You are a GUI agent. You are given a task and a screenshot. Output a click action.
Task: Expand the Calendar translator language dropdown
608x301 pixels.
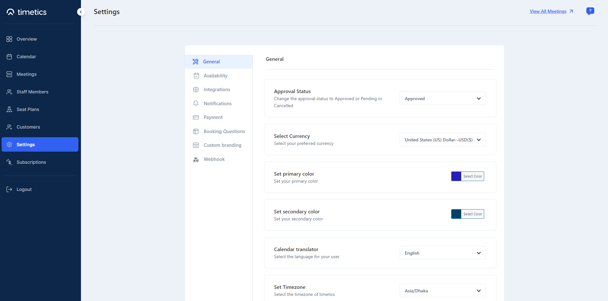coord(443,253)
